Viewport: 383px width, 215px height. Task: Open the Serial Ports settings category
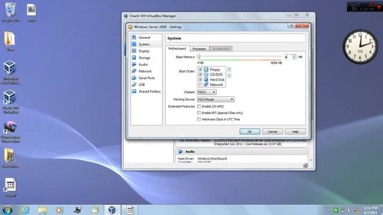pos(147,78)
